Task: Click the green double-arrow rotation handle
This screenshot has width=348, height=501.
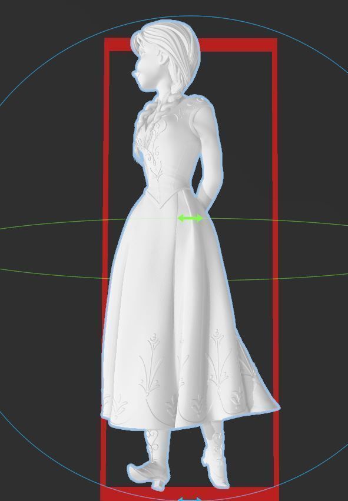Action: coord(190,219)
